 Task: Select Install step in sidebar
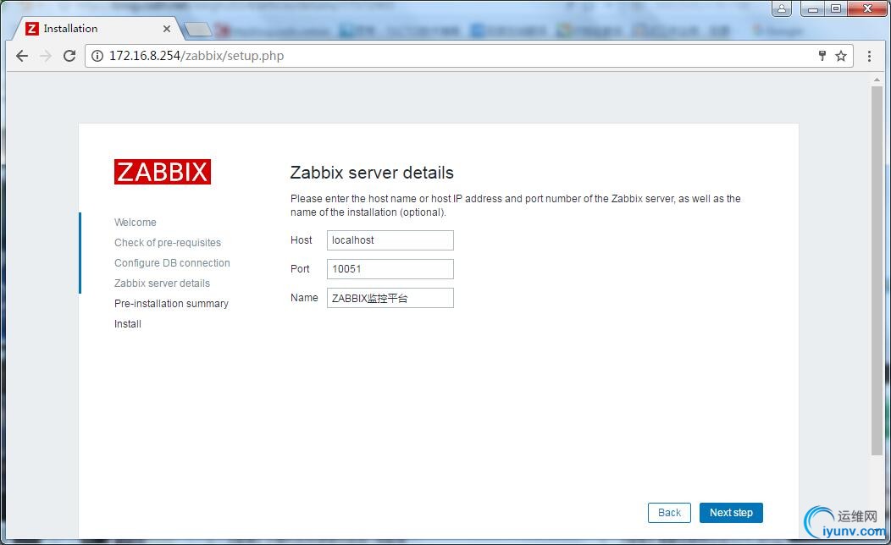tap(128, 324)
